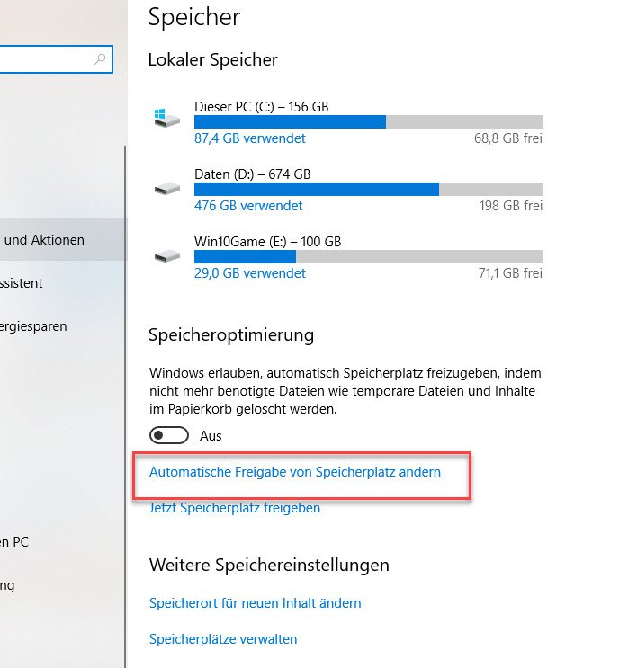
Task: Select the sidebar entry ending in "ssistent"
Action: pyautogui.click(x=22, y=283)
